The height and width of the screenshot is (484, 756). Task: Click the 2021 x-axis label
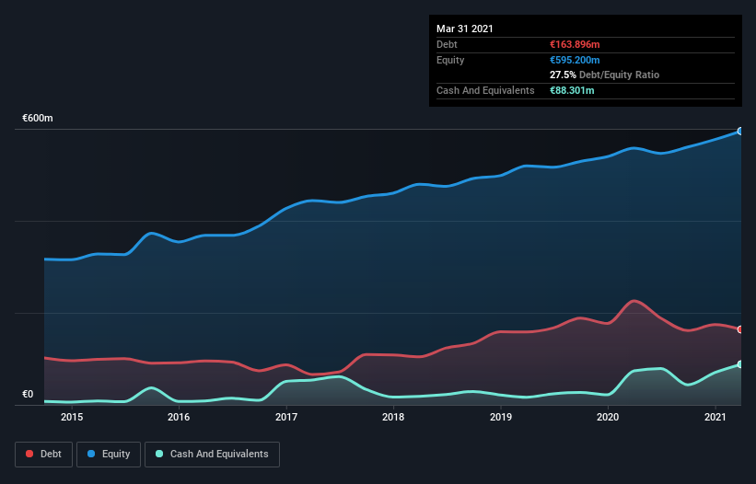pos(715,417)
